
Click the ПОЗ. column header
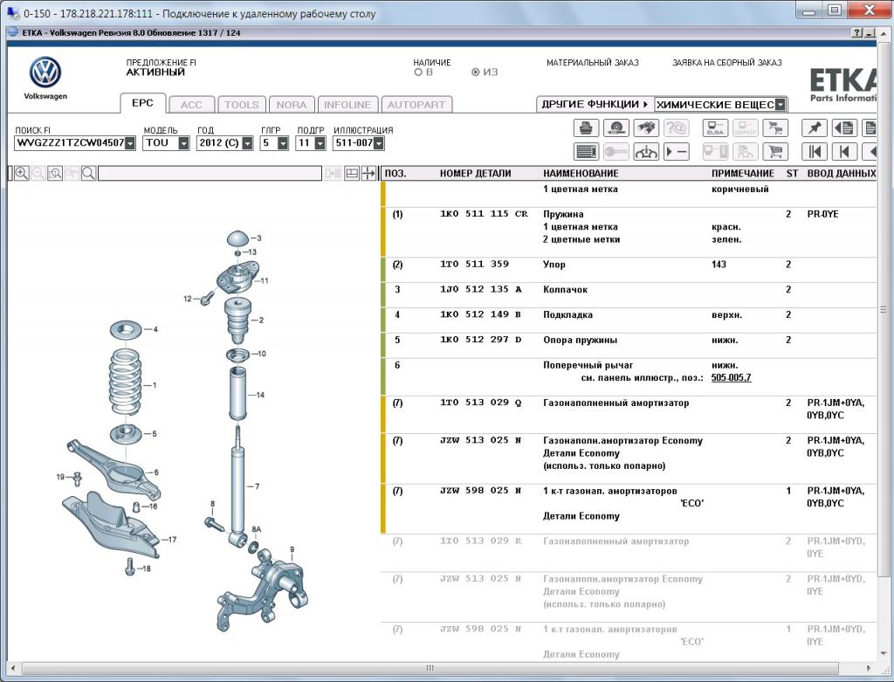coord(395,174)
